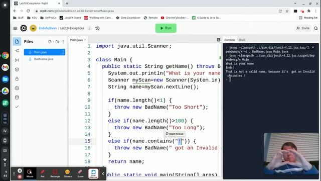Open the Database sidebar icon

17,97
